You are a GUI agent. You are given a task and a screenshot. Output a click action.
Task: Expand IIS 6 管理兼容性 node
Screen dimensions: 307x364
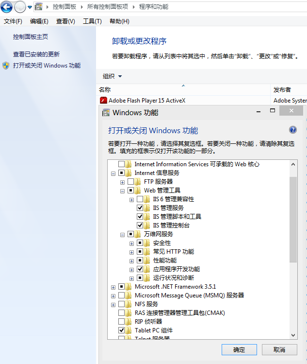[131, 200]
